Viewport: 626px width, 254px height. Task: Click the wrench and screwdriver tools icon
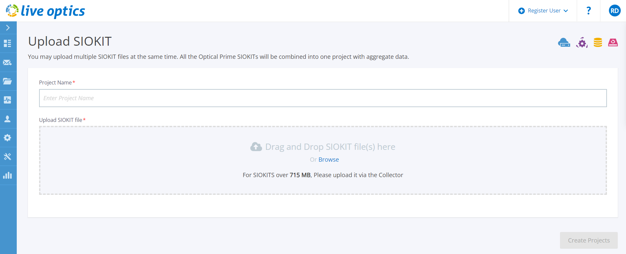click(8, 156)
